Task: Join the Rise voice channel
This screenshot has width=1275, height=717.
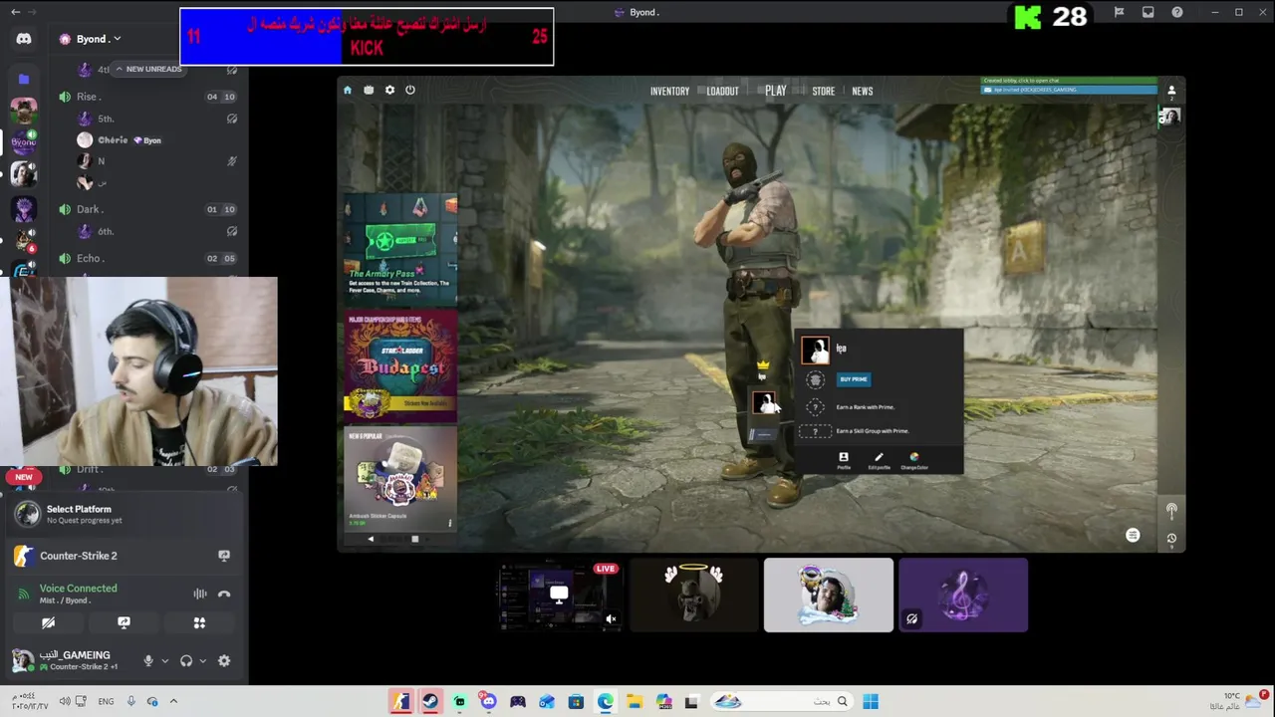Action: pos(149,97)
